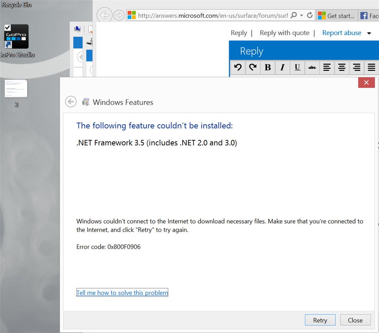Viewport: 379px width, 333px height.
Task: Open the address bar dropdown arrow
Action: coord(302,16)
